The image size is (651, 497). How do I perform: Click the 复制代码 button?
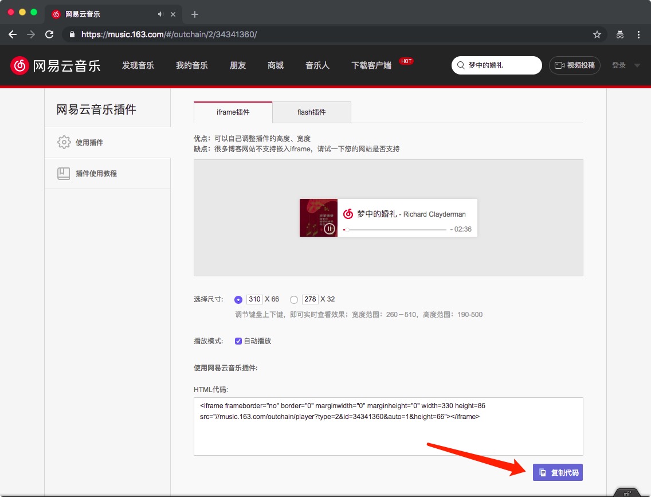pyautogui.click(x=558, y=472)
